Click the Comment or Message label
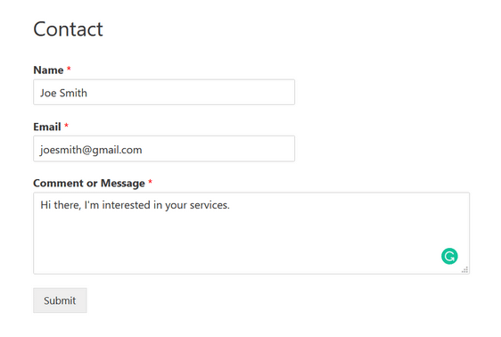 [89, 184]
